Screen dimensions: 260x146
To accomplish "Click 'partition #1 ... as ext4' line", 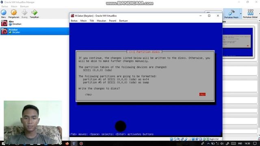I will [x=116, y=79].
